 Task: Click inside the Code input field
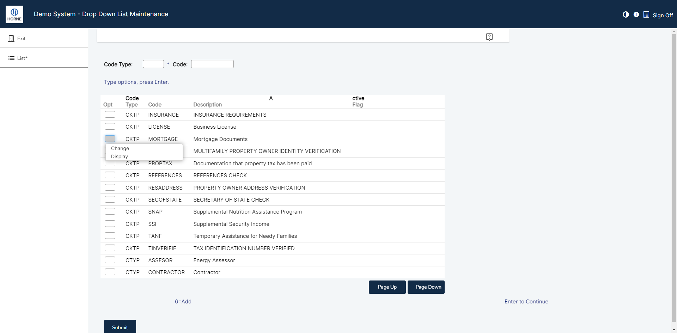[212, 64]
